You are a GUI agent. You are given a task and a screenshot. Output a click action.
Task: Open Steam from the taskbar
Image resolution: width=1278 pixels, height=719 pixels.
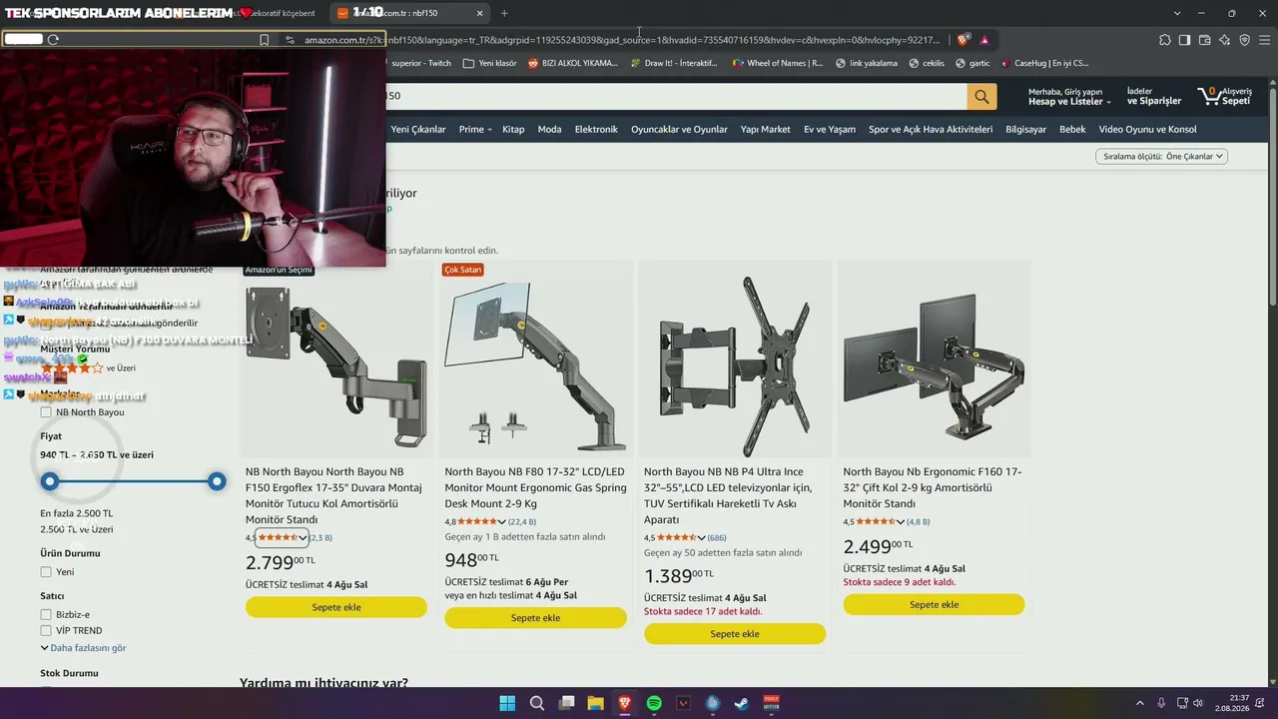point(742,703)
